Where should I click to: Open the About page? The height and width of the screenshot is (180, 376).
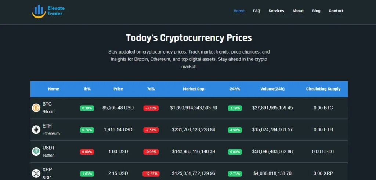298,11
